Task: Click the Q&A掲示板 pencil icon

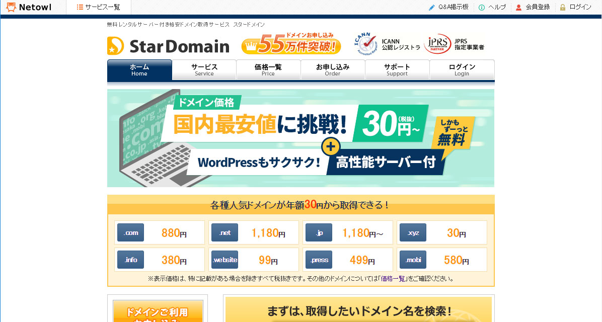Action: [x=432, y=7]
